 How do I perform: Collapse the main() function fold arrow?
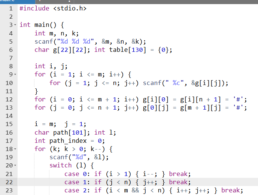[15, 25]
